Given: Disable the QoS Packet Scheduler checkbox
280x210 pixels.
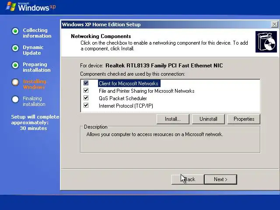Looking at the screenshot, I should [x=86, y=98].
